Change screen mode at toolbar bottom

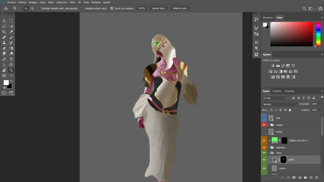11,93
